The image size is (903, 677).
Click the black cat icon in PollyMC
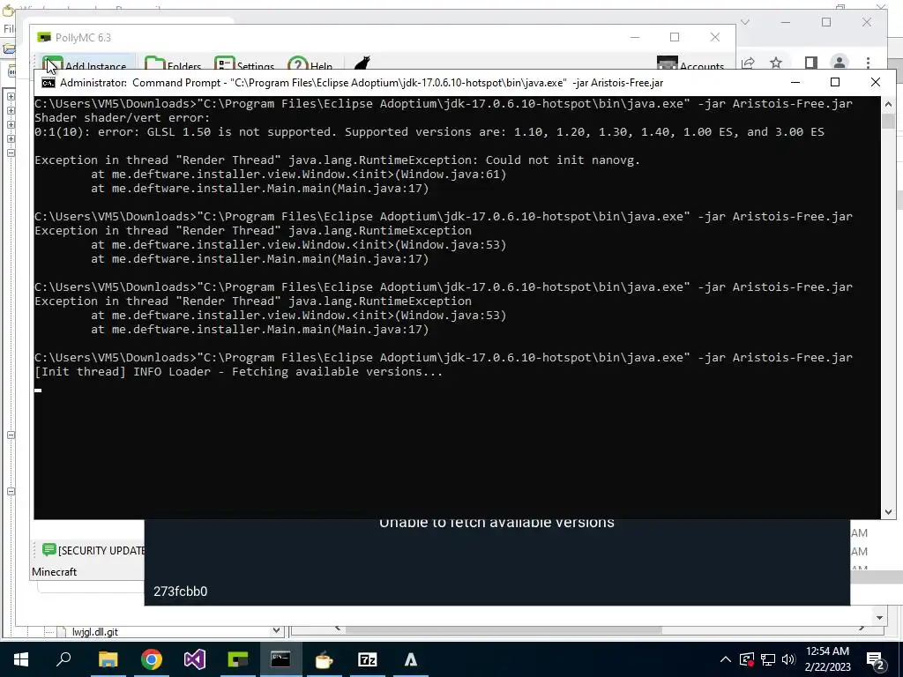pyautogui.click(x=362, y=63)
